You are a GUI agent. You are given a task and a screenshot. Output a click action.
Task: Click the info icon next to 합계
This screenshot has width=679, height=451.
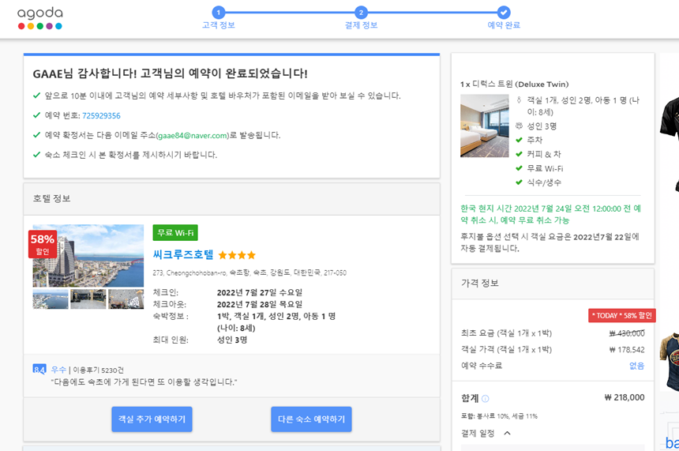pyautogui.click(x=486, y=399)
